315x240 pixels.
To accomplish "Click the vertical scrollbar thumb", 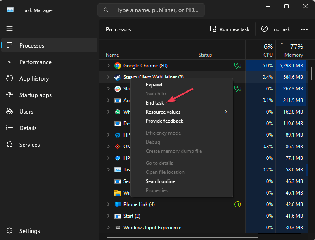I will click(312, 74).
